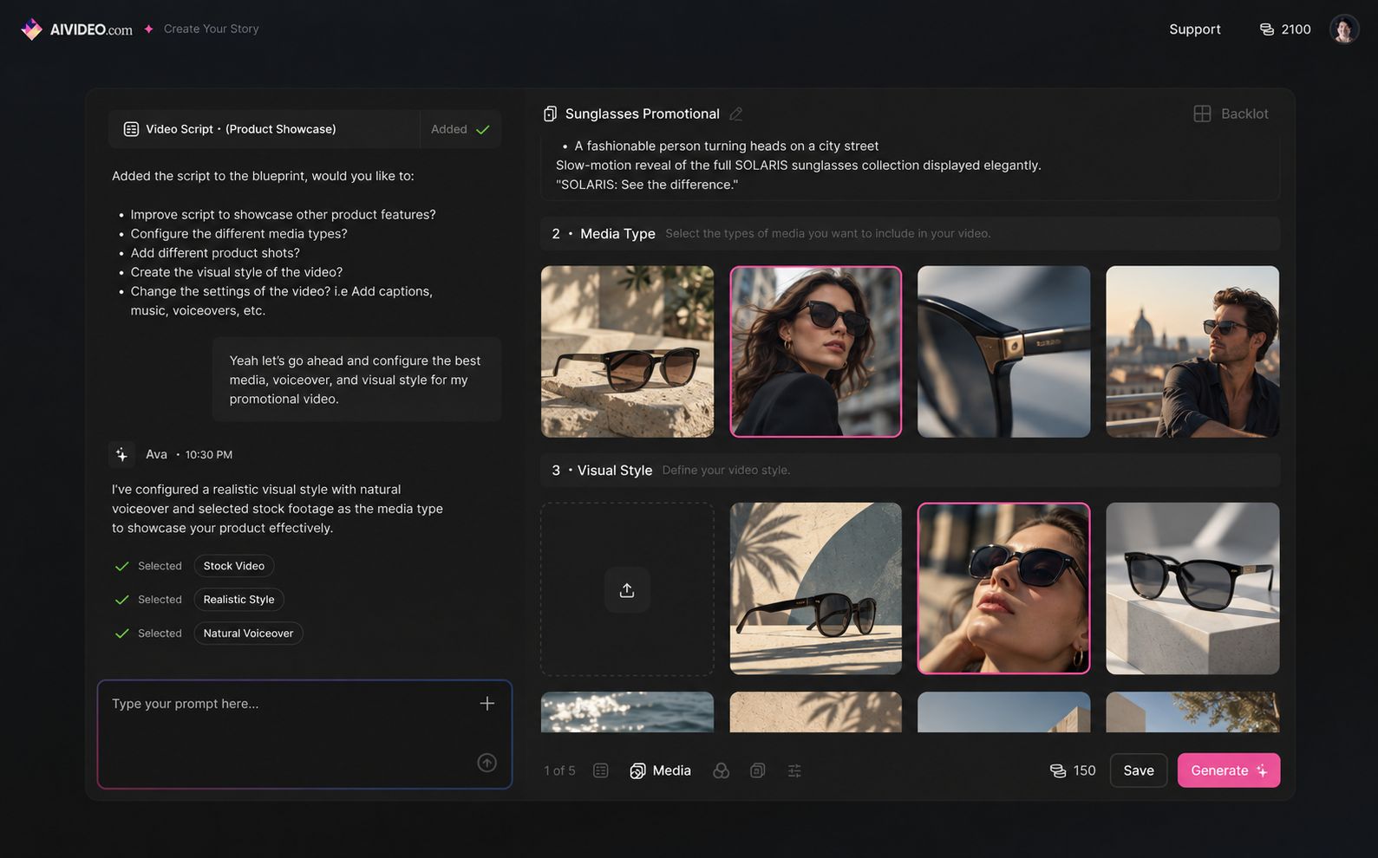Screen dimensions: 1378x858
Task: Select the sunglasses on stone media thumbnail
Action: click(x=627, y=352)
